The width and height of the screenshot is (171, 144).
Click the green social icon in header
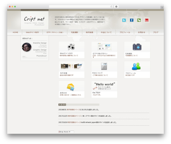(139, 20)
